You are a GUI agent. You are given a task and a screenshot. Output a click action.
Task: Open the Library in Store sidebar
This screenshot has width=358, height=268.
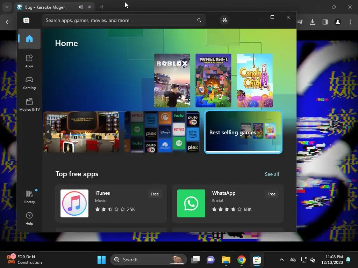[29, 197]
